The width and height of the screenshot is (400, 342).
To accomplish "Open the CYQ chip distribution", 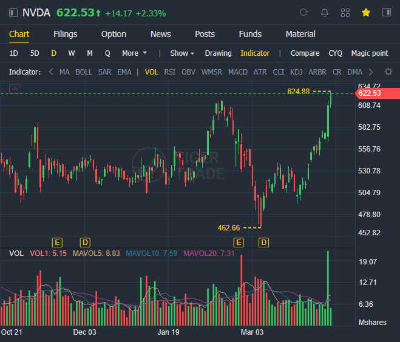I will pos(335,53).
